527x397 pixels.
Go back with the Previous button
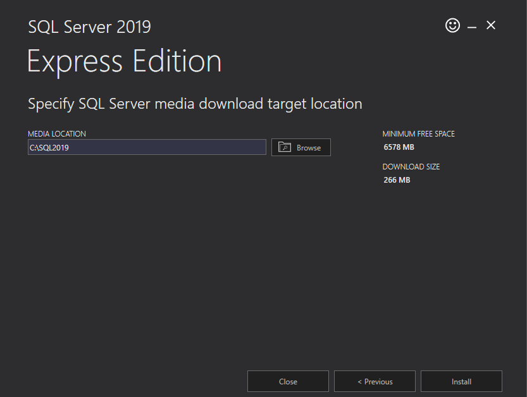(x=375, y=381)
